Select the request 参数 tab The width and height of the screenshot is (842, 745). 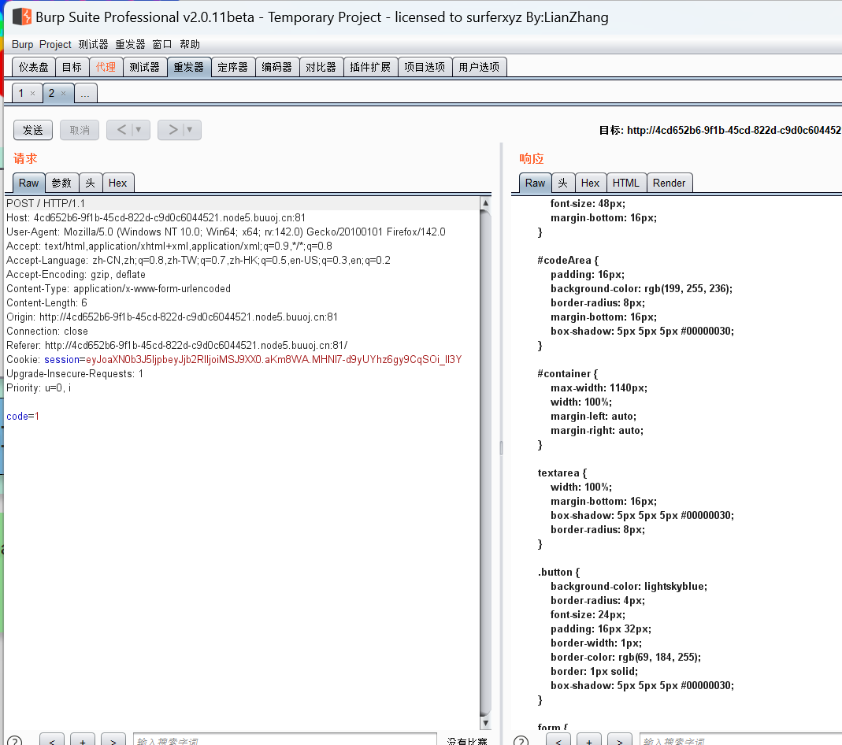pyautogui.click(x=61, y=183)
